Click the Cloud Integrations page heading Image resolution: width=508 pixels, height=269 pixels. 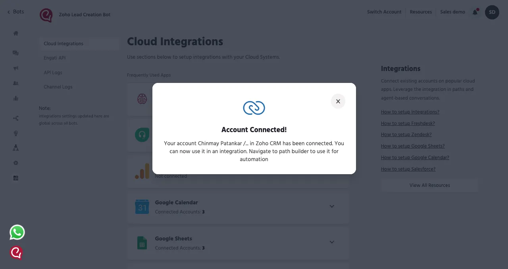coord(175,42)
